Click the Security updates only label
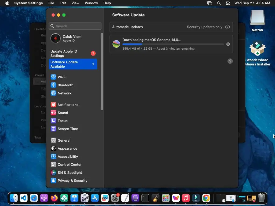Viewport: 275px width, 206px height. point(204,27)
